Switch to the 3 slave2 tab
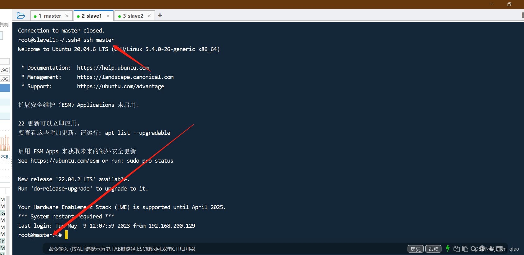The height and width of the screenshot is (255, 524). (x=135, y=16)
